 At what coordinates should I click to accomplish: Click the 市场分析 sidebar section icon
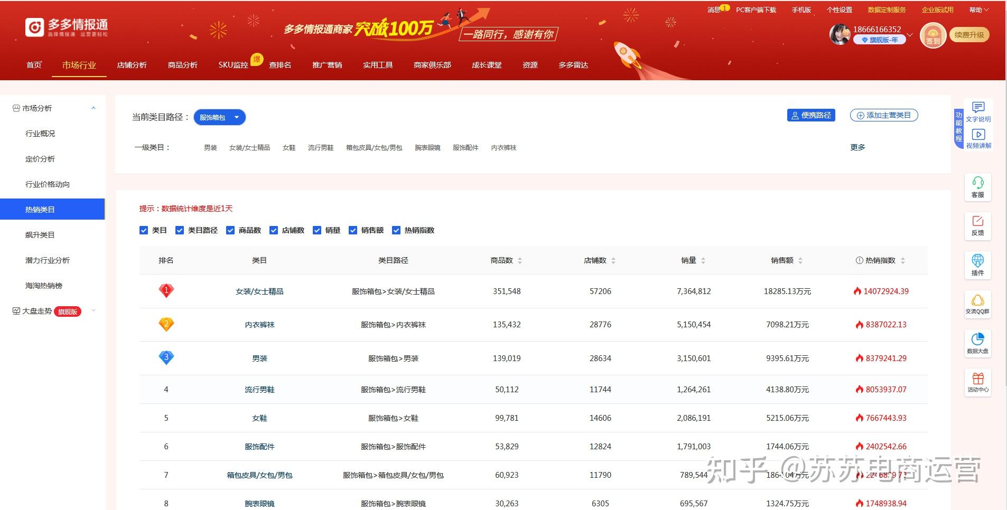coord(16,108)
